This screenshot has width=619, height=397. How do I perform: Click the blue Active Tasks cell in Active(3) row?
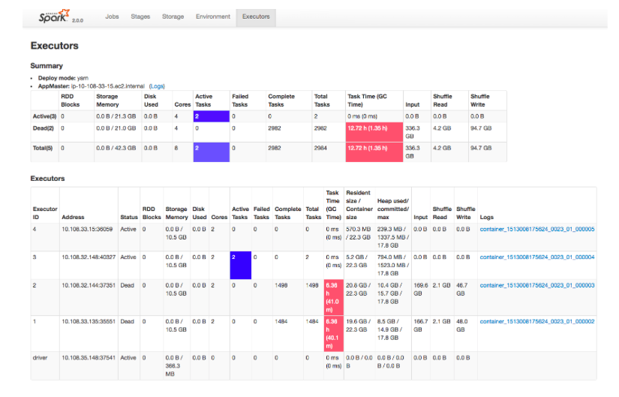pyautogui.click(x=211, y=116)
